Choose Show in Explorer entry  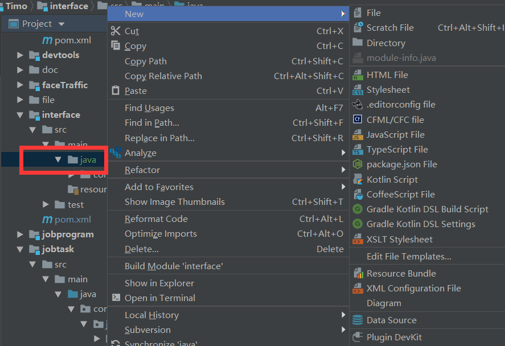(x=228, y=283)
